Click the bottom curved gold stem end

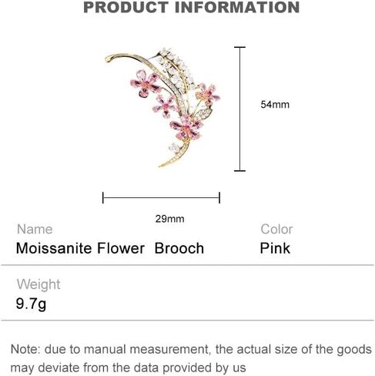point(166,163)
